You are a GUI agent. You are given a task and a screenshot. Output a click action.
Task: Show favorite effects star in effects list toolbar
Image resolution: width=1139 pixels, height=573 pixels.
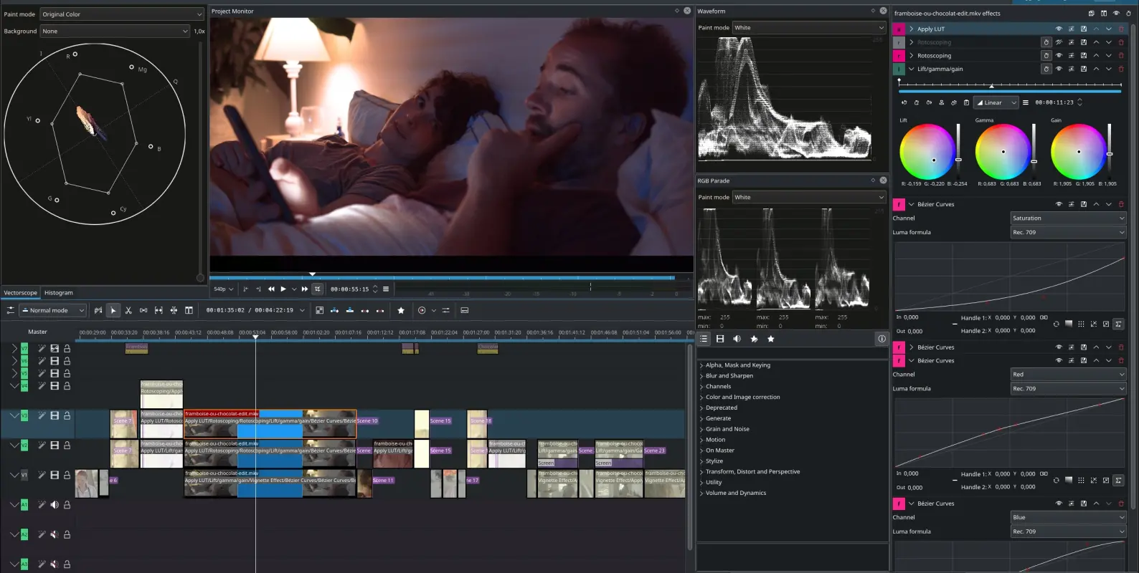click(771, 339)
